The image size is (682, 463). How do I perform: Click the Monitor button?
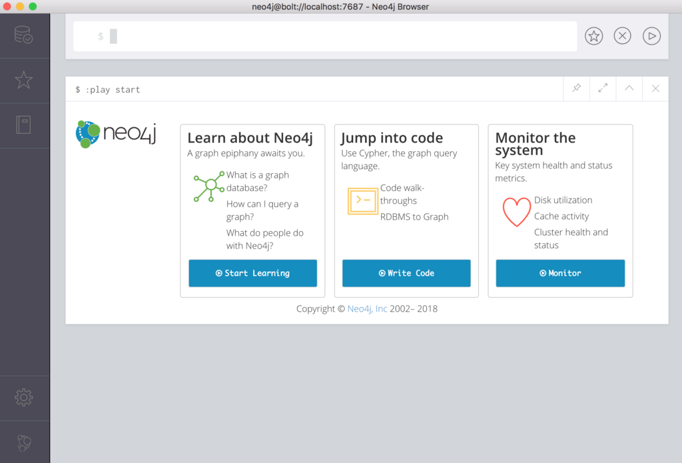tap(560, 273)
